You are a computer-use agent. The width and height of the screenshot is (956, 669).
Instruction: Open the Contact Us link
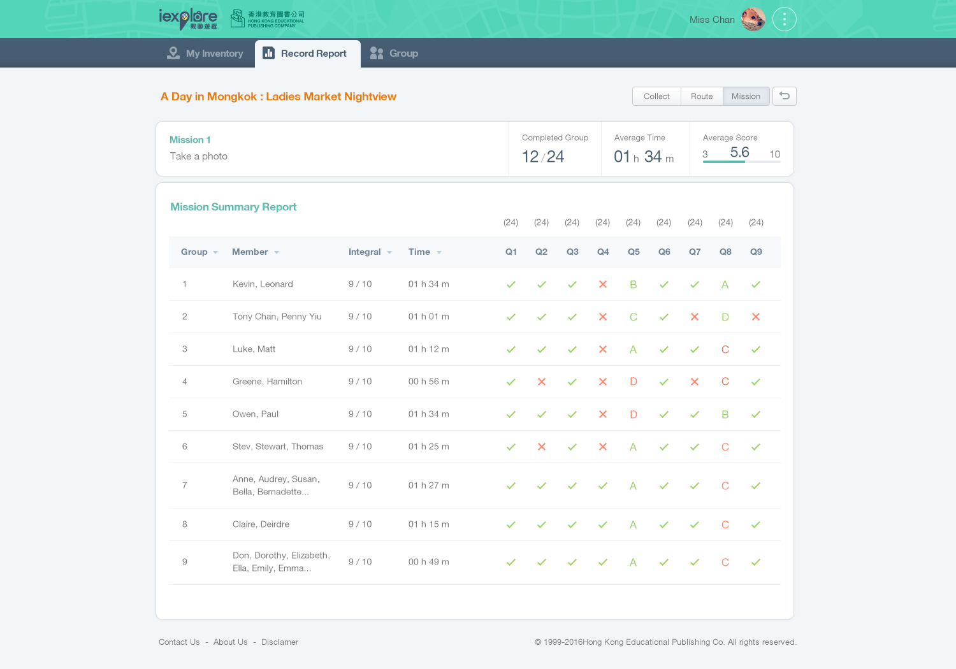click(179, 642)
